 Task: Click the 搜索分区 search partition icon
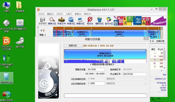(x=52, y=21)
